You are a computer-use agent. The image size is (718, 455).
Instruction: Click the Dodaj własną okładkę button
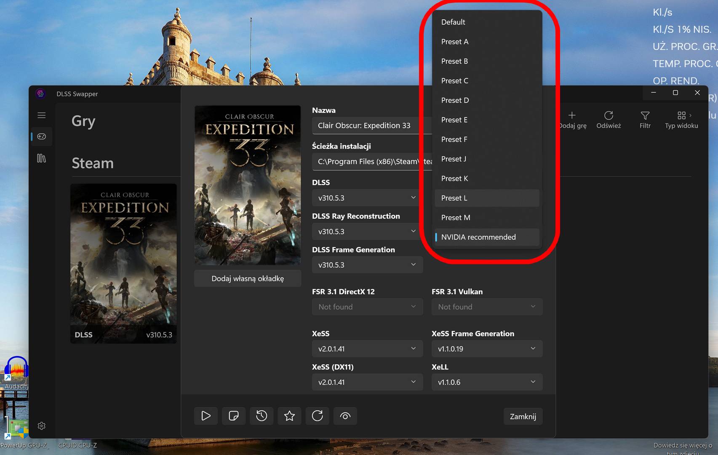coord(248,278)
